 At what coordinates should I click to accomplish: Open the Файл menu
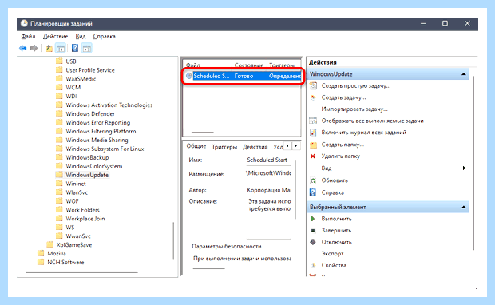tap(29, 36)
